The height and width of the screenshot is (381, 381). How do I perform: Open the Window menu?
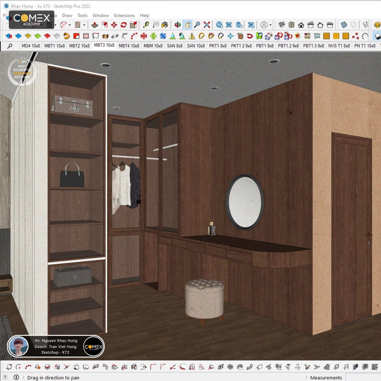(101, 15)
